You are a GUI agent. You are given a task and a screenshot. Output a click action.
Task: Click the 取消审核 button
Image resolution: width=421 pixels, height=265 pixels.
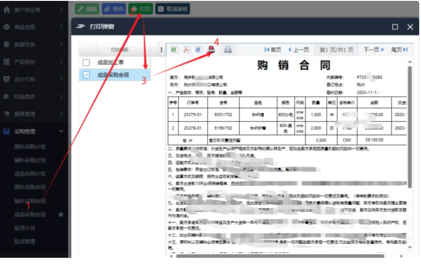[173, 9]
